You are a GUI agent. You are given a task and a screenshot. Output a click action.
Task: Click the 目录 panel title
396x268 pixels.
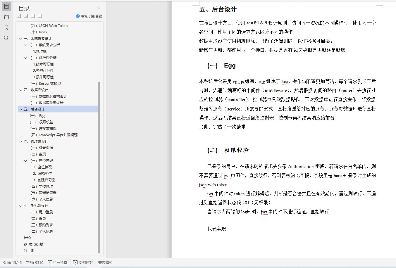[24, 8]
